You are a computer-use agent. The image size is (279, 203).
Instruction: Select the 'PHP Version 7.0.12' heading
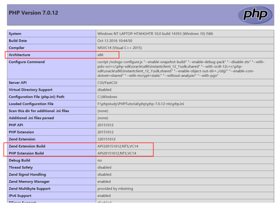click(x=33, y=13)
